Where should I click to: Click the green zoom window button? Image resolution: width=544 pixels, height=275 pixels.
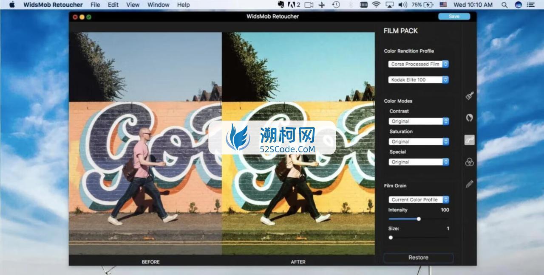(x=89, y=17)
